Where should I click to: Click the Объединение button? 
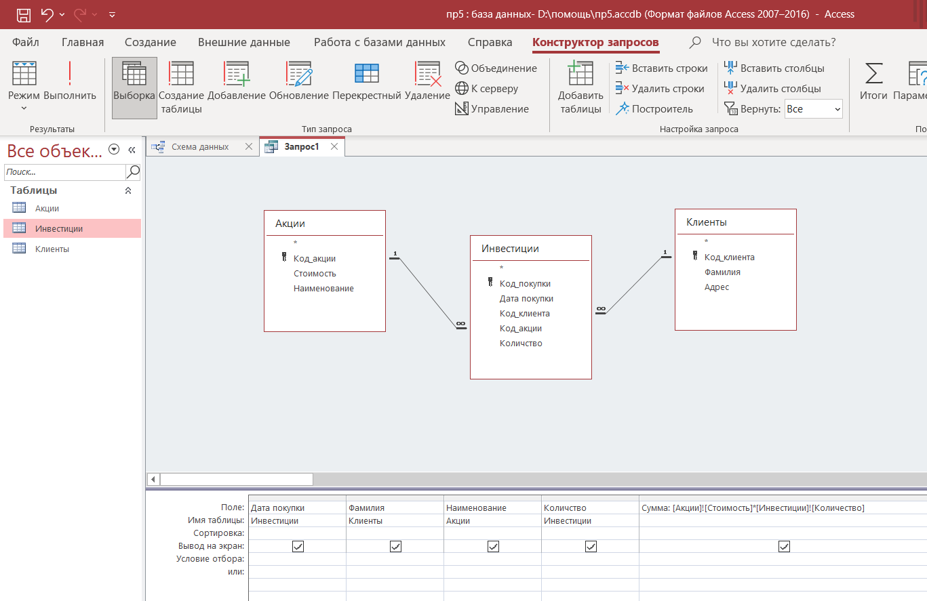tap(496, 68)
